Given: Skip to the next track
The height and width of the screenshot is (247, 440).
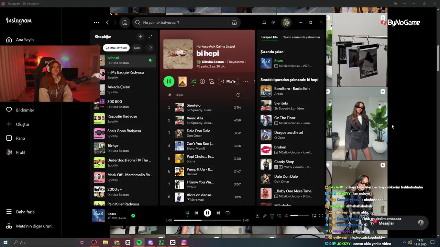Looking at the screenshot, I should click(x=218, y=213).
